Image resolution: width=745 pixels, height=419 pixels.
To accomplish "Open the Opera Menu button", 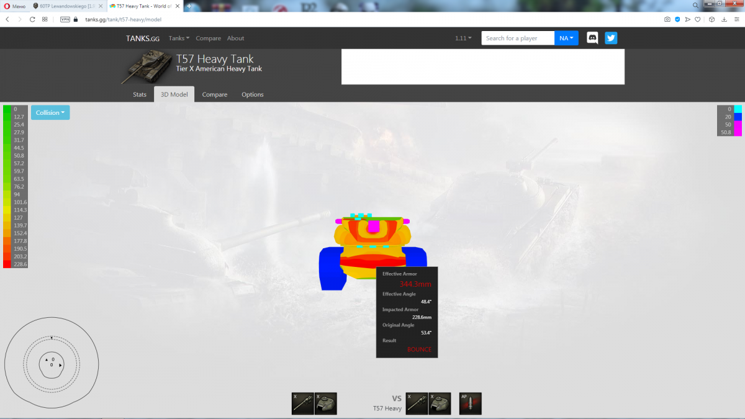I will click(x=15, y=5).
